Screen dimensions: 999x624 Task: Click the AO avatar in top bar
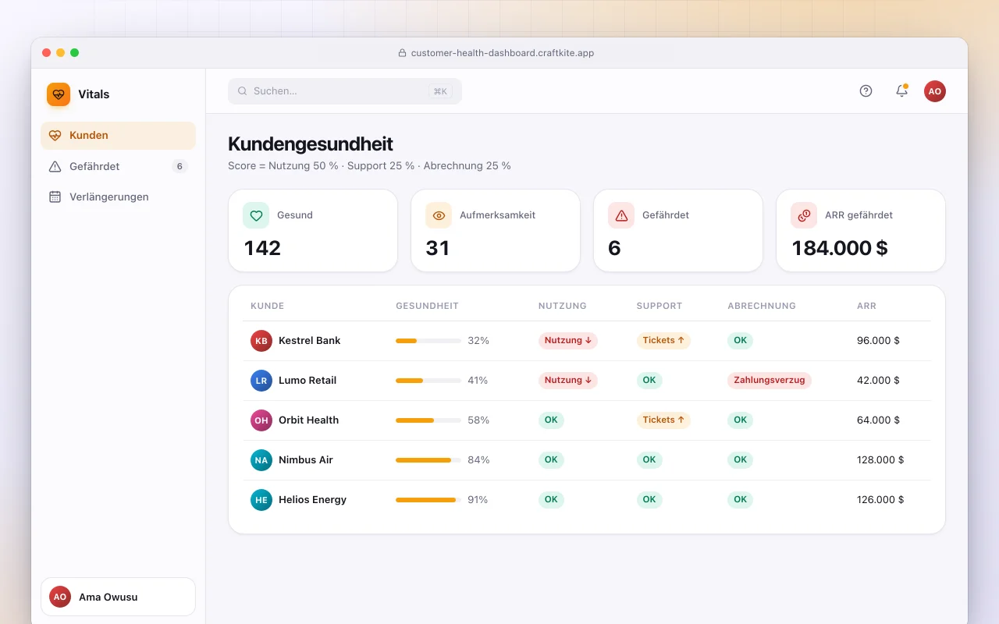coord(935,91)
